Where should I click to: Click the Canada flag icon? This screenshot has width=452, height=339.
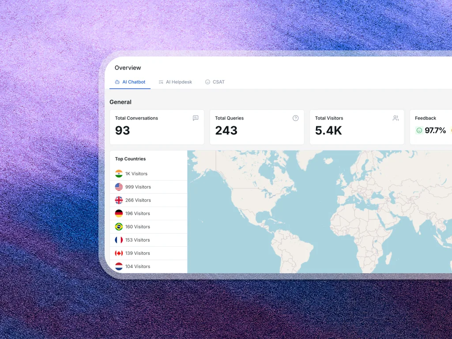[x=119, y=253]
